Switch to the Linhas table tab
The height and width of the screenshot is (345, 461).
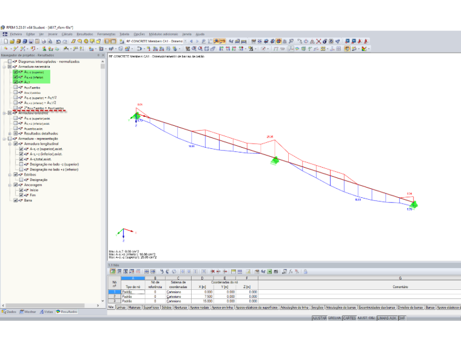click(121, 307)
